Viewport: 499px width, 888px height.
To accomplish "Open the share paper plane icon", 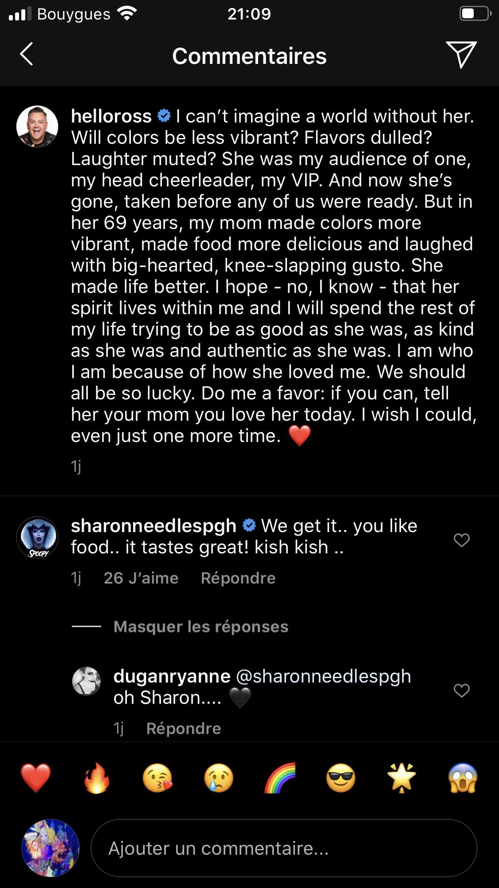I will [x=461, y=55].
